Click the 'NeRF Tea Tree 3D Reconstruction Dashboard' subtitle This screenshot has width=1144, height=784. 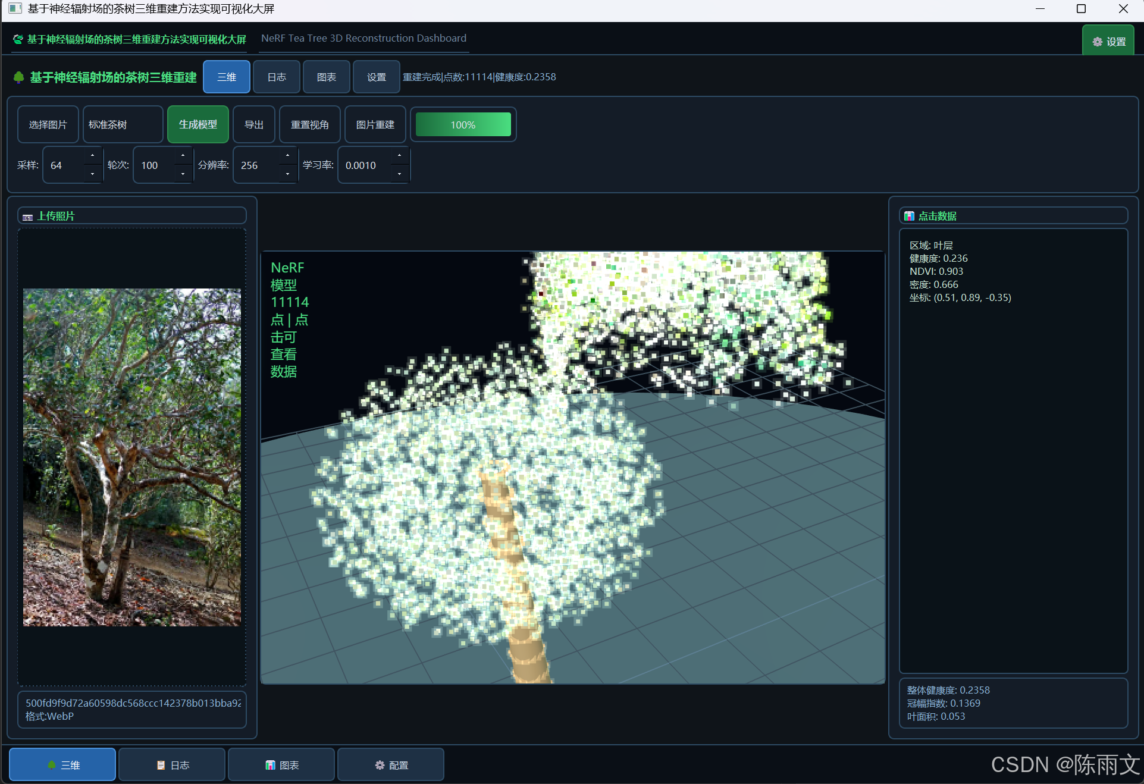[364, 38]
